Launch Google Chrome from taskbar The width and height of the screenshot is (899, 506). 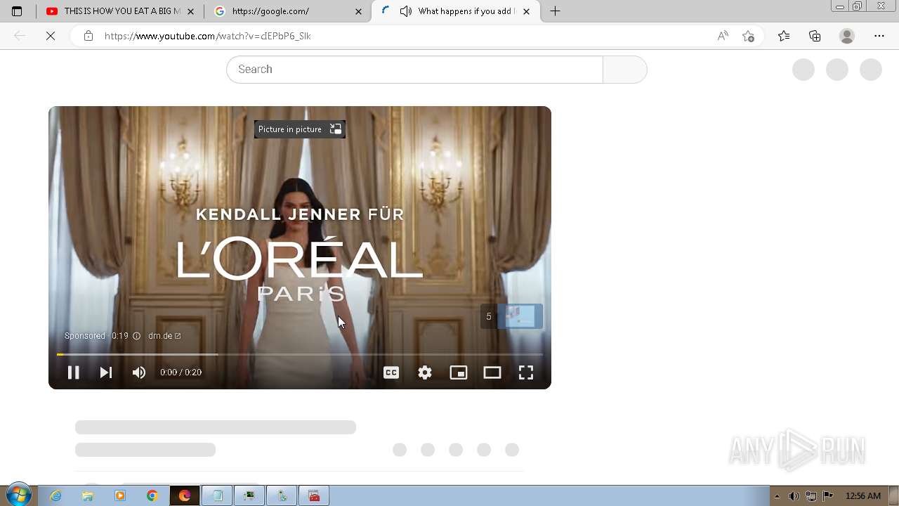[x=152, y=496]
